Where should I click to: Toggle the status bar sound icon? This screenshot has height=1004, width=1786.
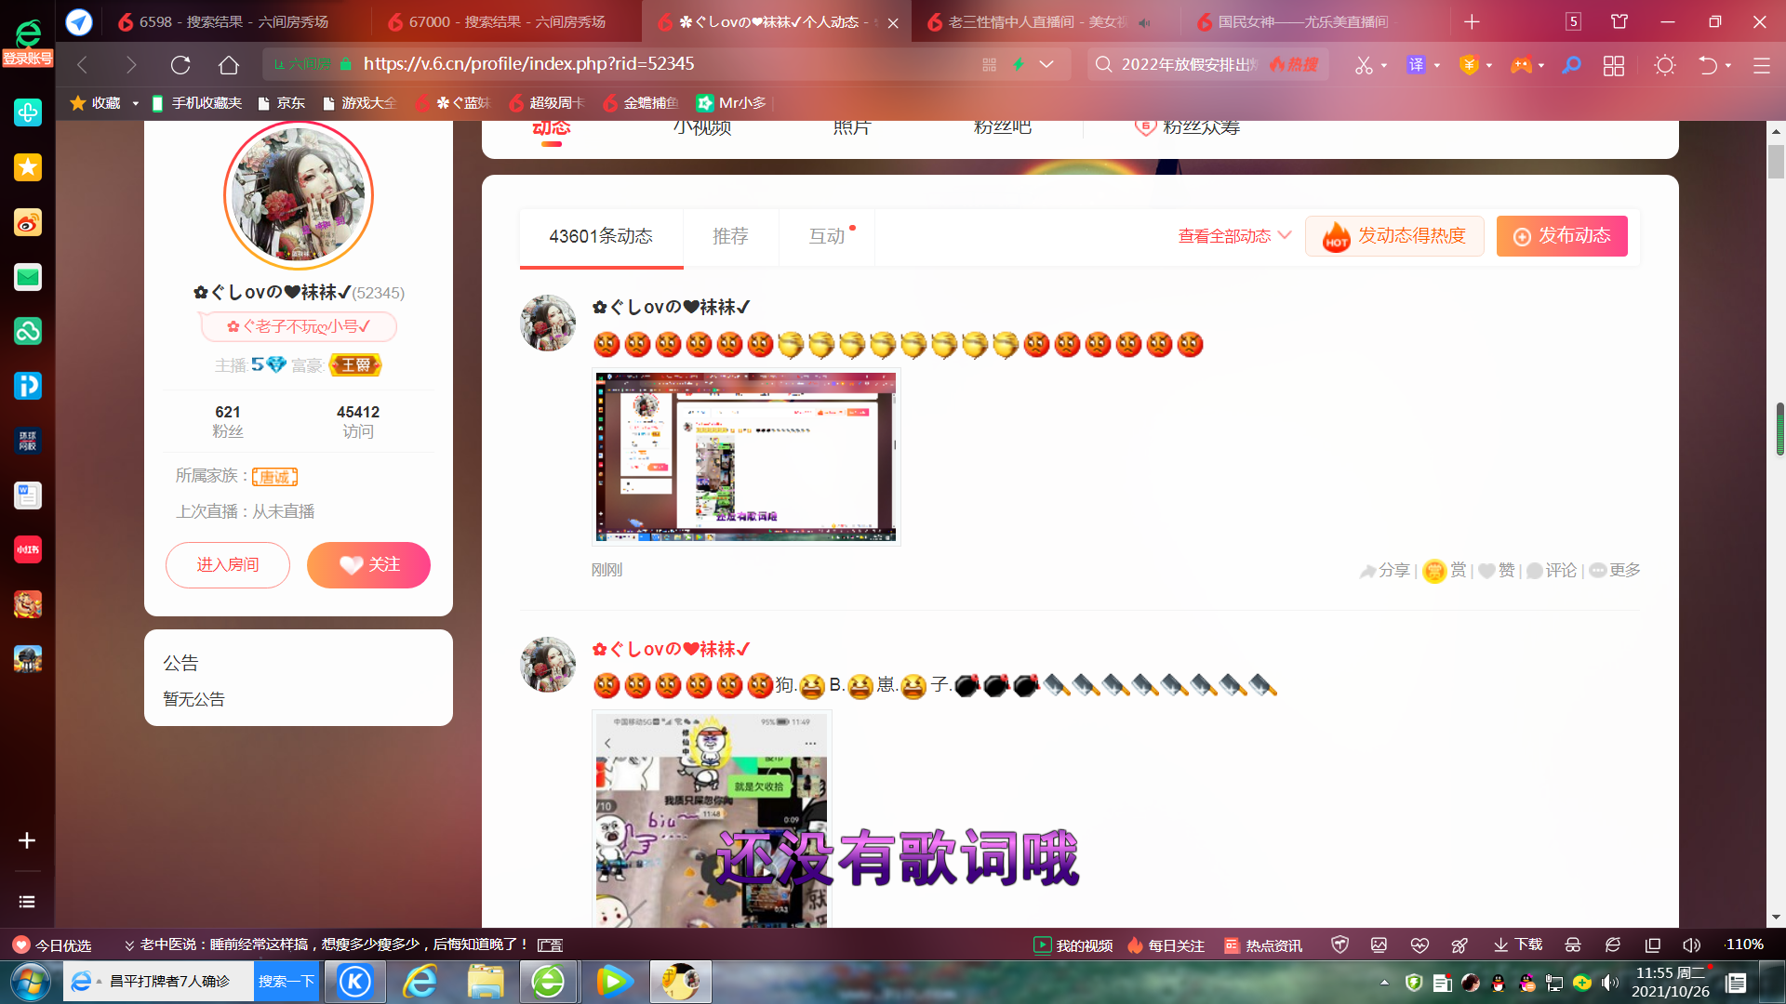click(1691, 945)
